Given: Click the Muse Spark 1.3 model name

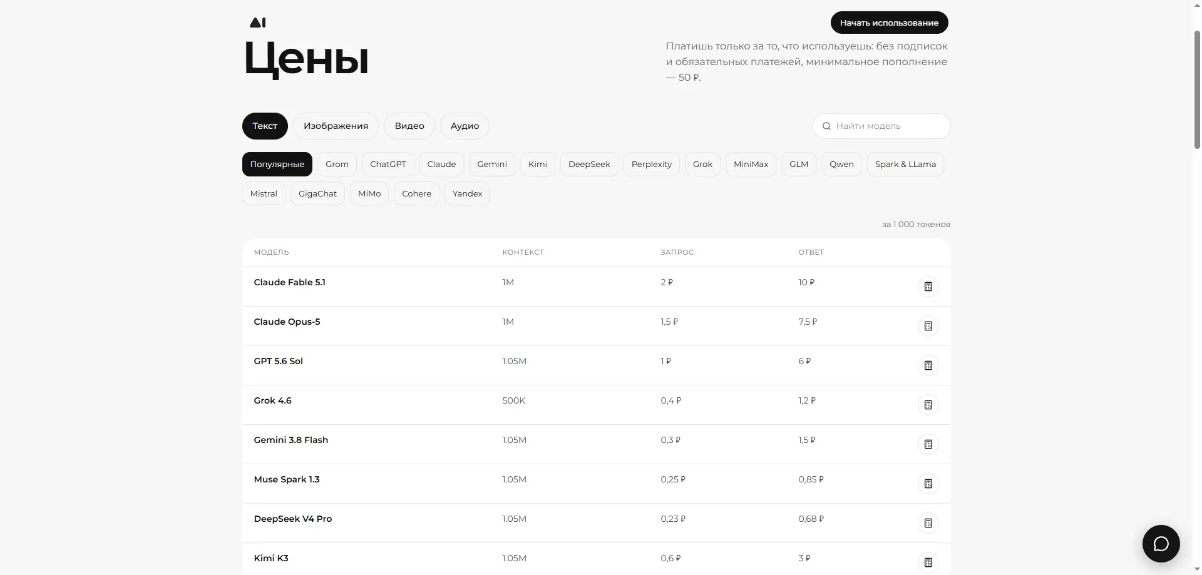Looking at the screenshot, I should tap(286, 479).
